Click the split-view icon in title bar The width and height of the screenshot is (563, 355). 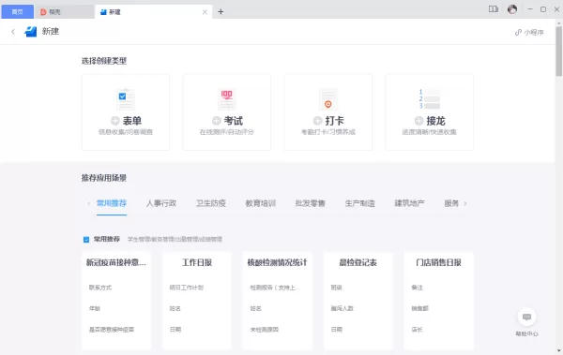[x=494, y=9]
